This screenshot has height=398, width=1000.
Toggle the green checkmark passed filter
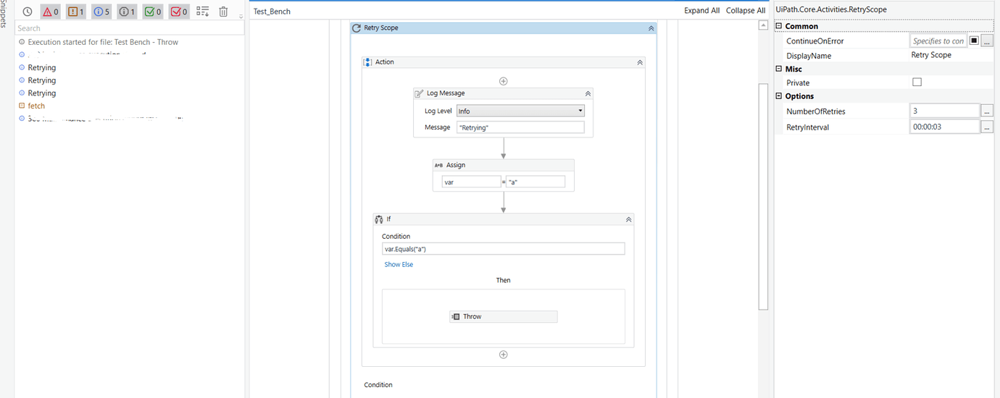(153, 12)
